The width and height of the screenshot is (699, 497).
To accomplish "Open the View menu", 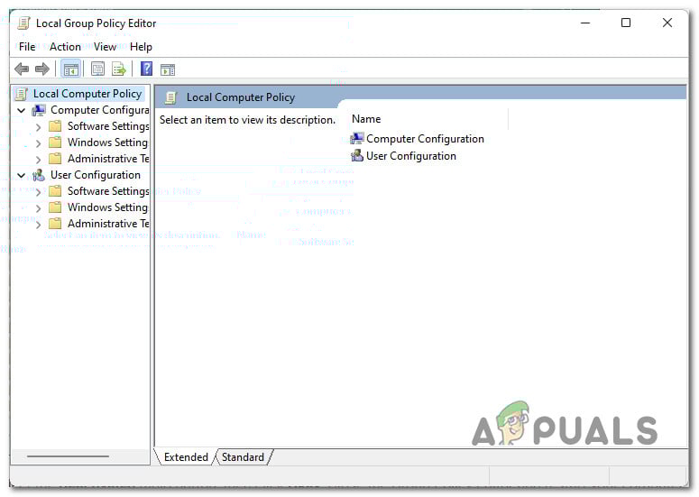I will tap(105, 47).
